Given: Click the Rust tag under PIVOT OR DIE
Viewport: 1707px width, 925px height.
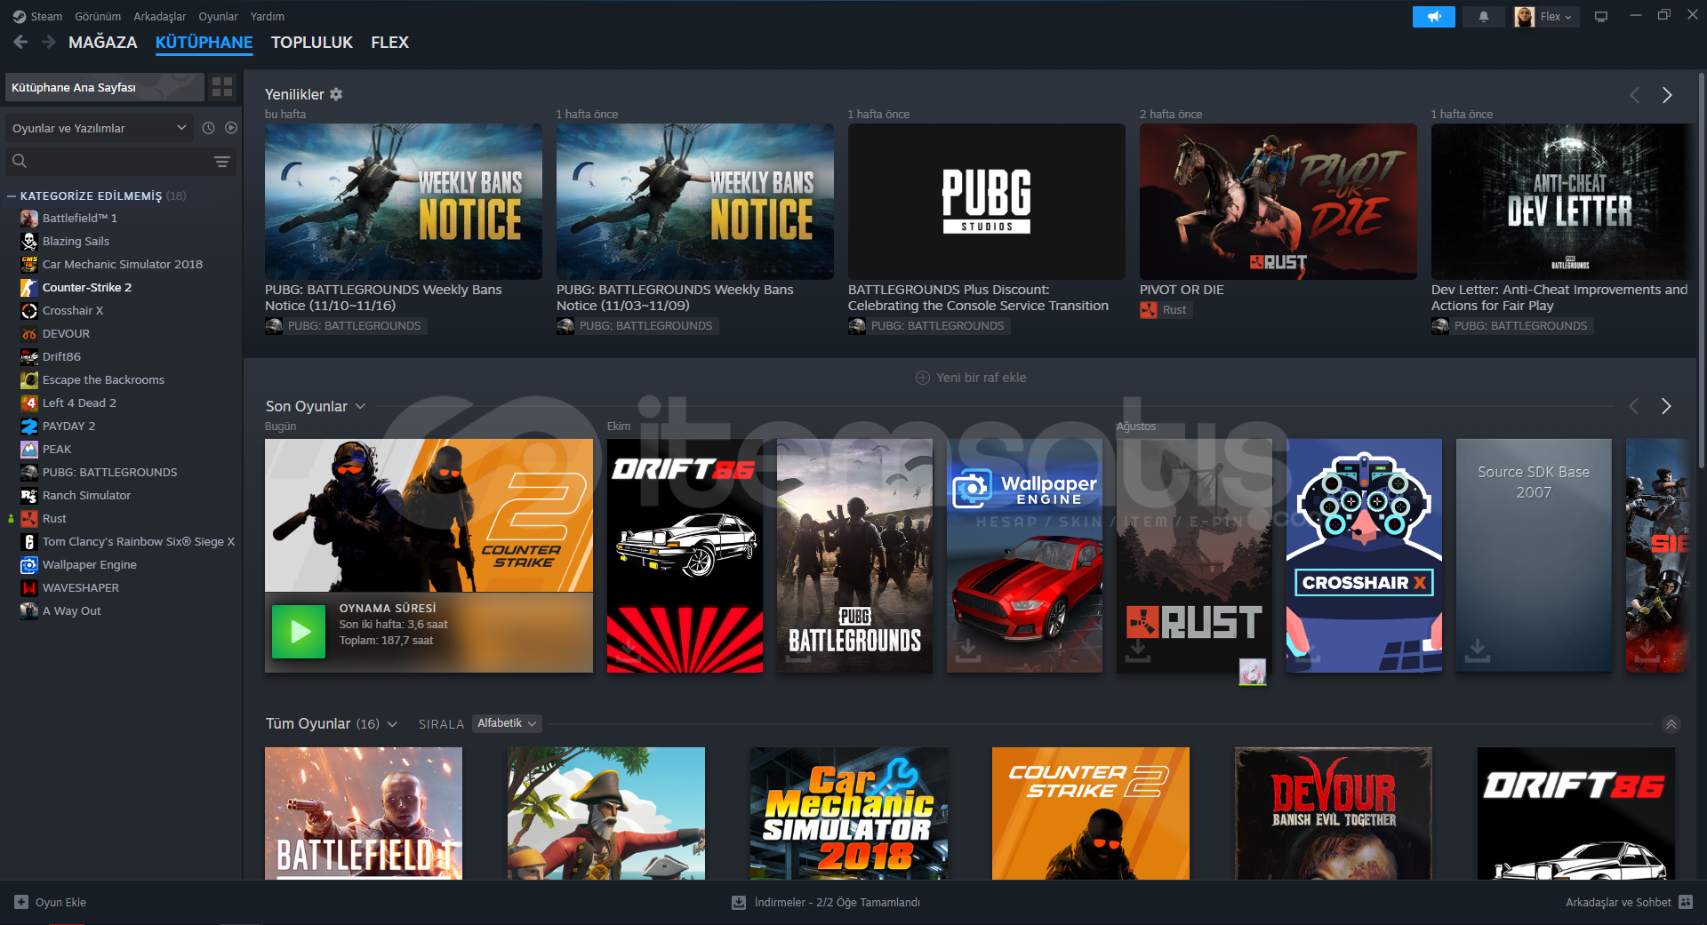Looking at the screenshot, I should (x=1166, y=310).
